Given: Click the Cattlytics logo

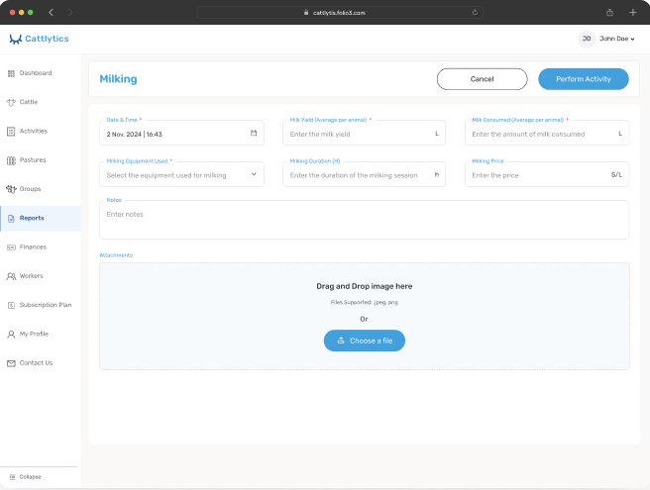Looking at the screenshot, I should pos(39,39).
